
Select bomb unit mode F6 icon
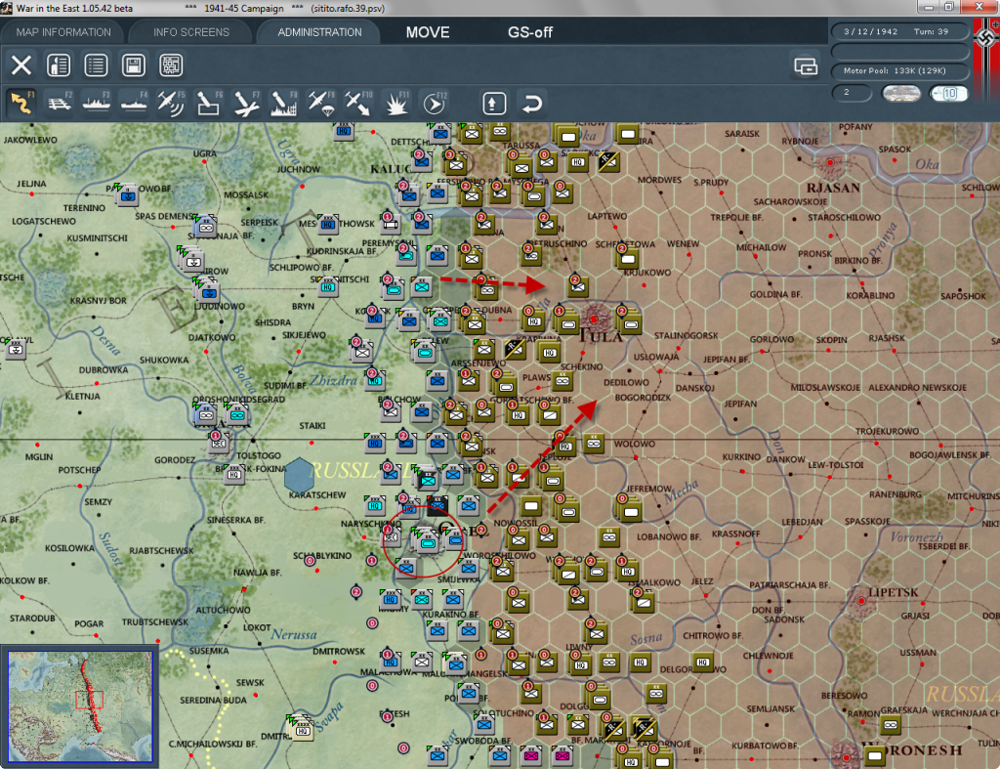[x=209, y=103]
